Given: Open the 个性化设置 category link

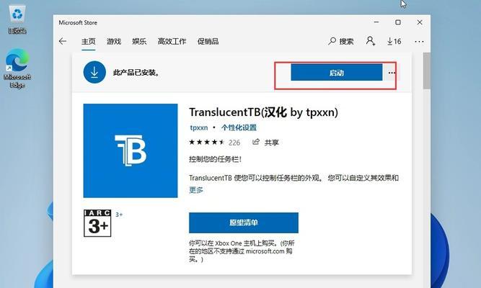Looking at the screenshot, I should (x=239, y=127).
